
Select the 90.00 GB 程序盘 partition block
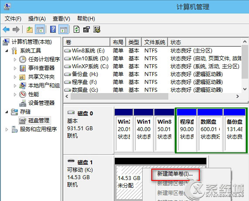tap(187, 130)
